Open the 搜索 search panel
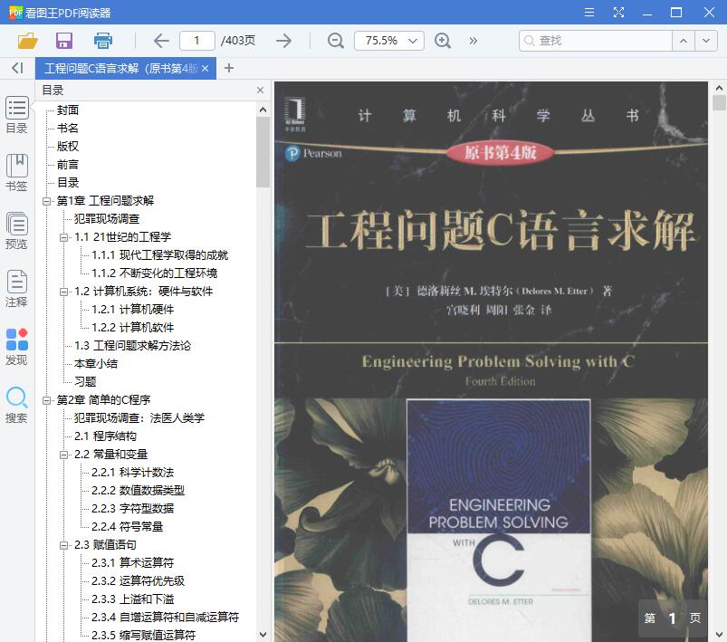727x642 pixels. pos(16,405)
